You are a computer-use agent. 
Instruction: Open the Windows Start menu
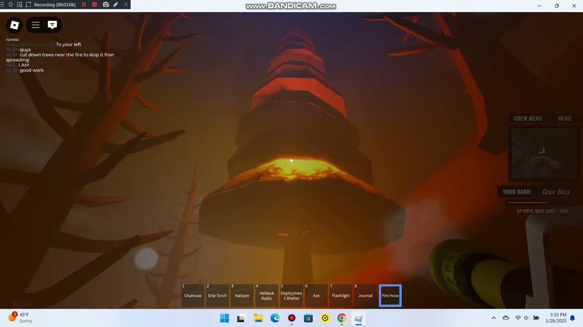click(x=225, y=318)
